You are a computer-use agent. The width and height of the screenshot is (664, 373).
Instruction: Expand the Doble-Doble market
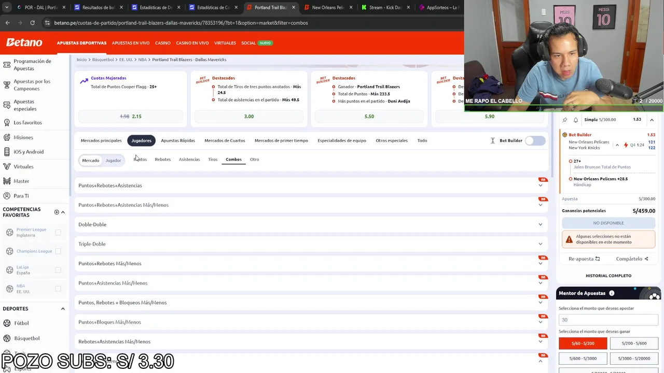[x=311, y=224]
